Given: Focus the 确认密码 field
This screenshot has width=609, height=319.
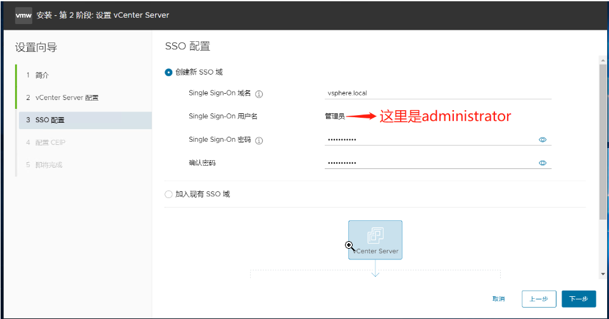Looking at the screenshot, I should 437,163.
